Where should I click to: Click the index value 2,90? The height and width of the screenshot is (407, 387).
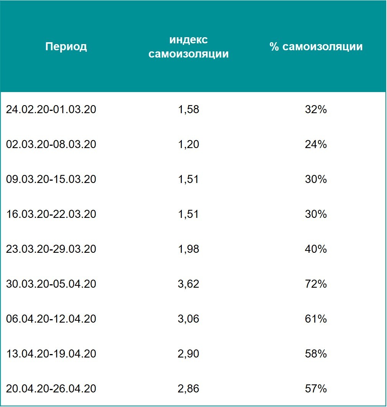pyautogui.click(x=188, y=354)
